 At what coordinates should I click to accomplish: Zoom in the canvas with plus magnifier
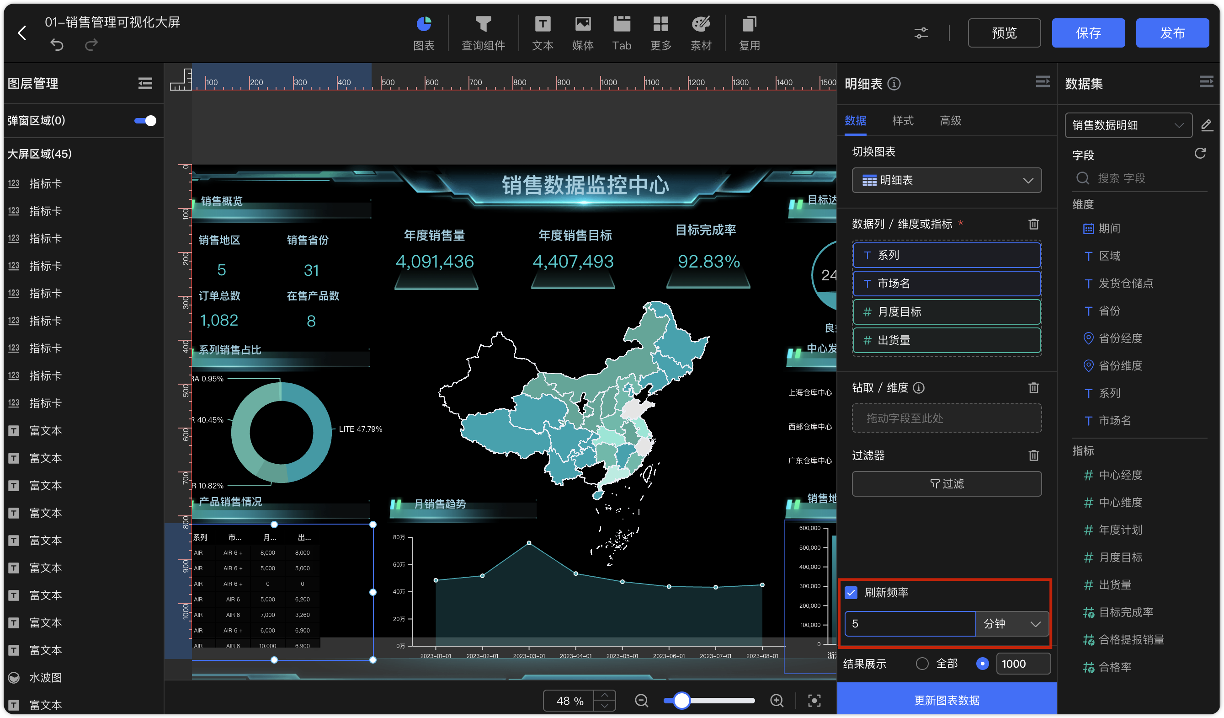[x=777, y=701]
